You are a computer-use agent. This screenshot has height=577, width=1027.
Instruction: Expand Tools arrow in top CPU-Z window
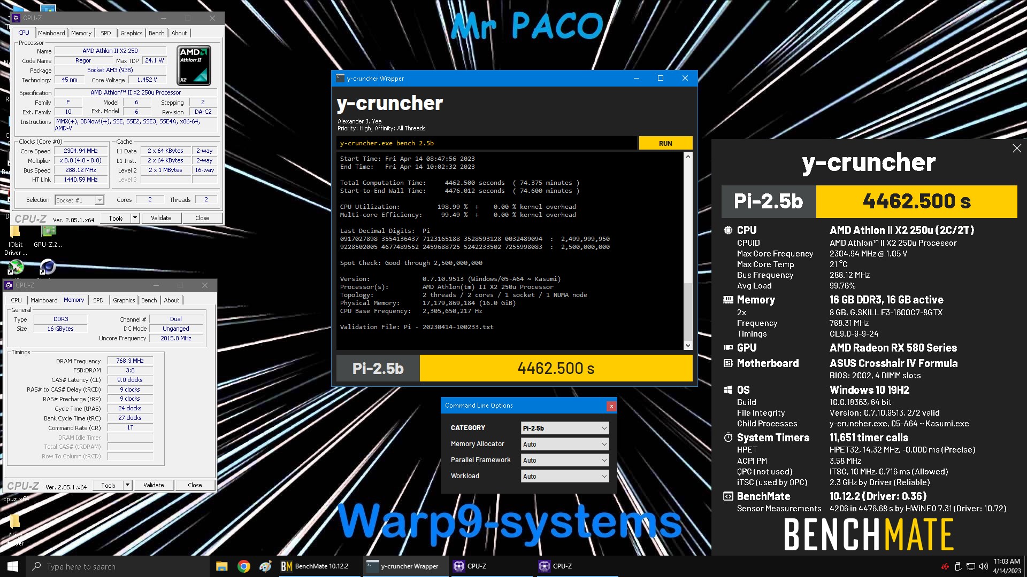135,218
